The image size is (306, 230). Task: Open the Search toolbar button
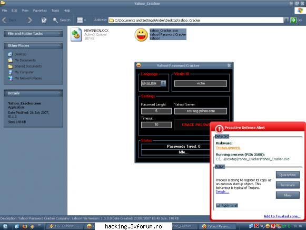pos(62,20)
